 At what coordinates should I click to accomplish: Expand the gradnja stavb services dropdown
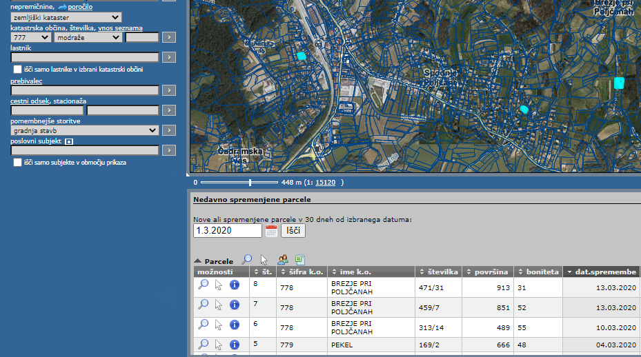pyautogui.click(x=85, y=130)
